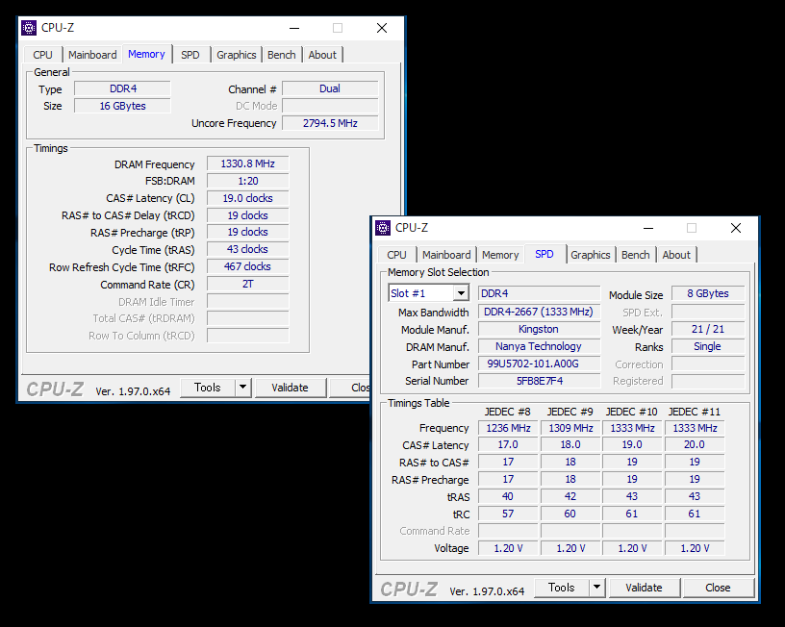The width and height of the screenshot is (785, 627).
Task: Click Close button in the SPD window
Action: tap(719, 588)
